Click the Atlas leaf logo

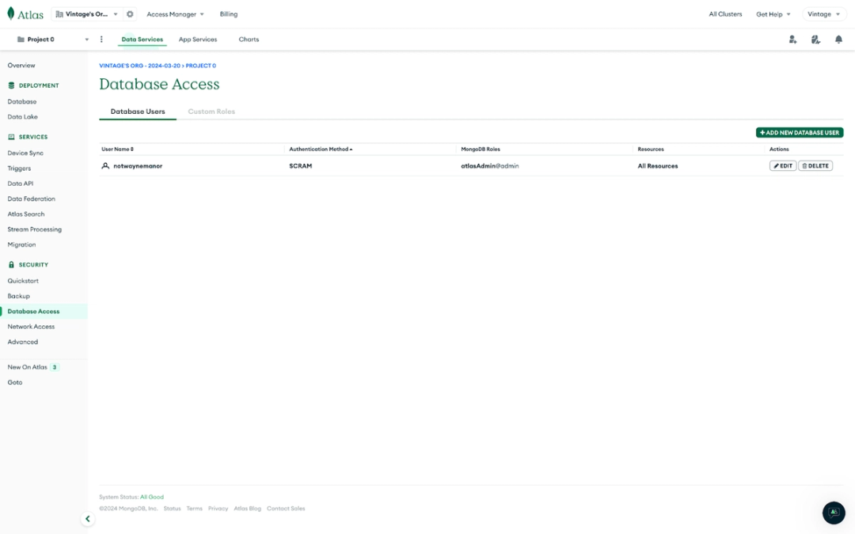pyautogui.click(x=9, y=13)
